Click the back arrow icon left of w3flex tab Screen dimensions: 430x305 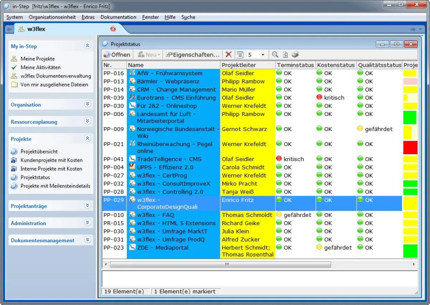[9, 29]
